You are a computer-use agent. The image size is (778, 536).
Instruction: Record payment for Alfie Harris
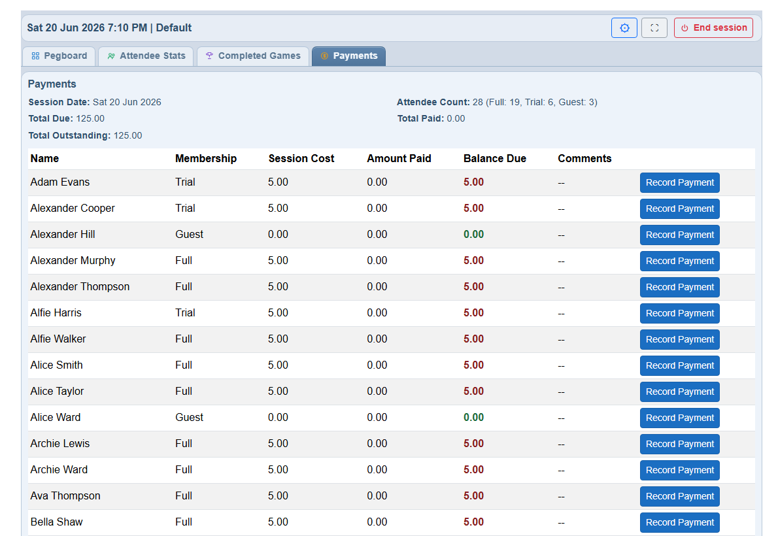tap(680, 313)
